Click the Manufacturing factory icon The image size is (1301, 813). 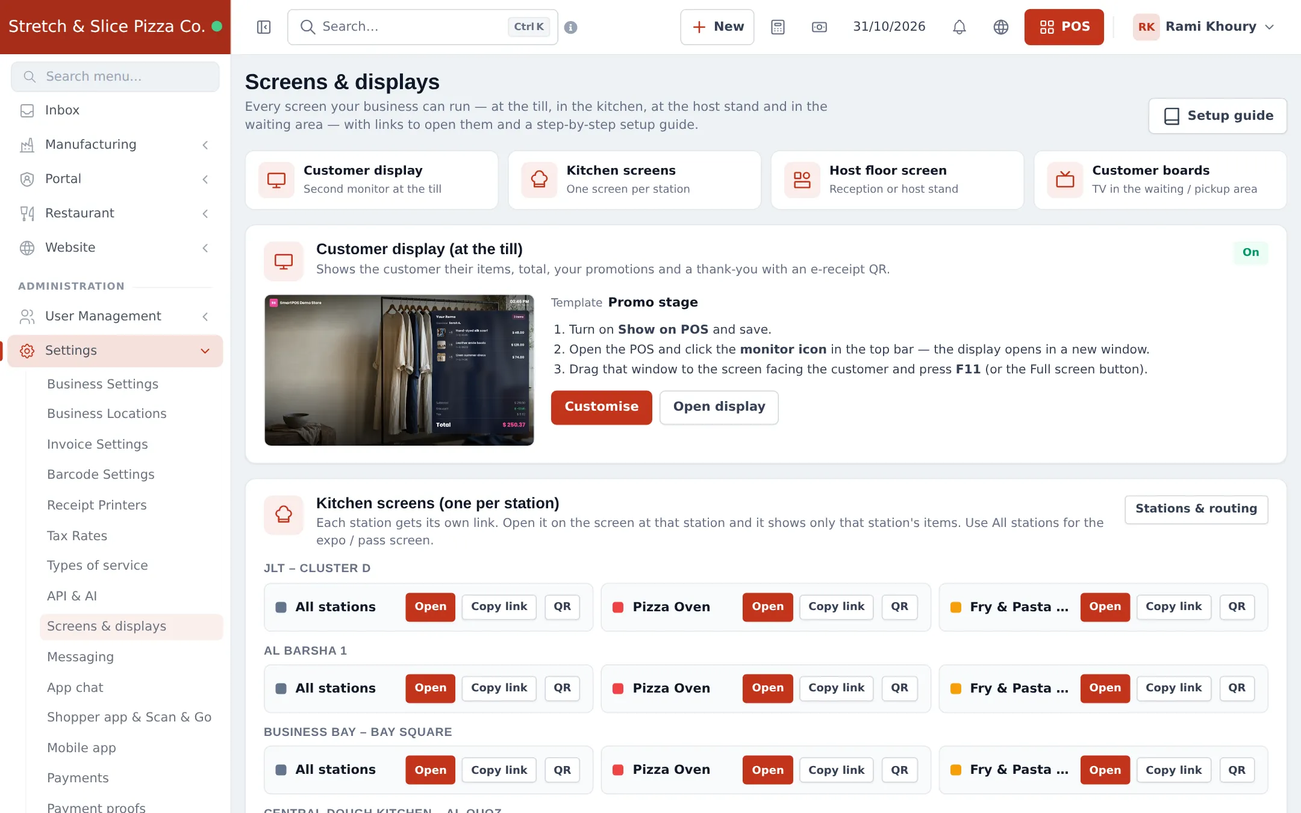pyautogui.click(x=27, y=145)
